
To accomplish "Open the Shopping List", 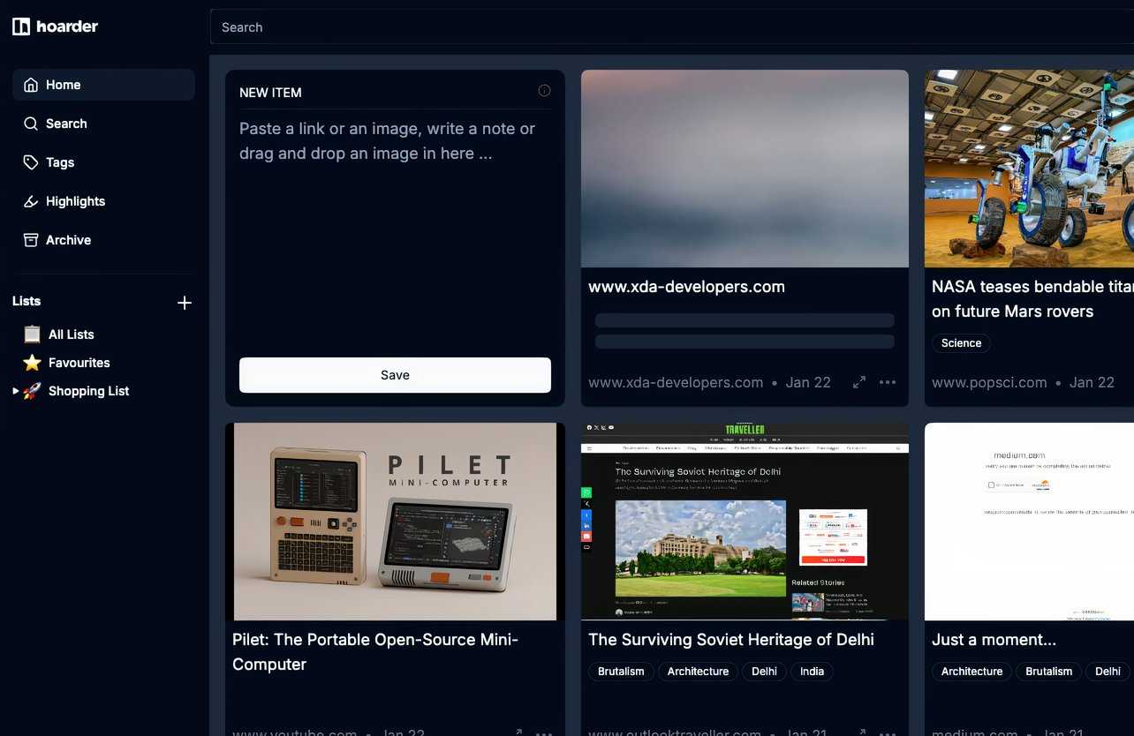I will tap(88, 391).
